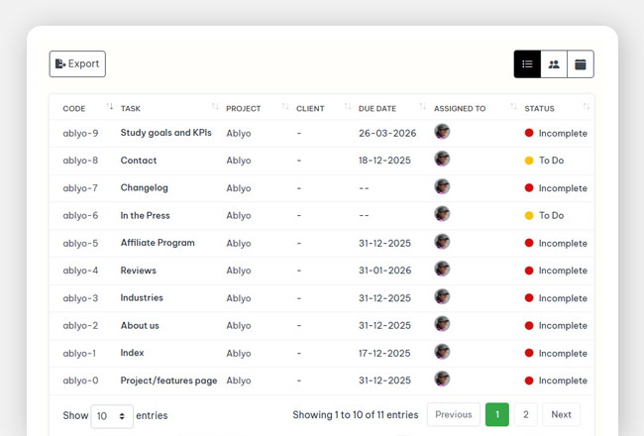Screen dimensions: 644x436
Task: Click To Do status in Contact row
Action: pyautogui.click(x=551, y=161)
